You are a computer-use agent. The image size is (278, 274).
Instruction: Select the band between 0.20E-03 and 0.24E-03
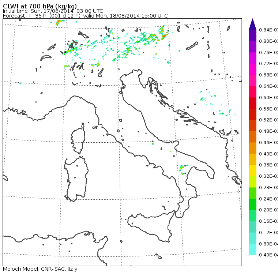(x=252, y=204)
